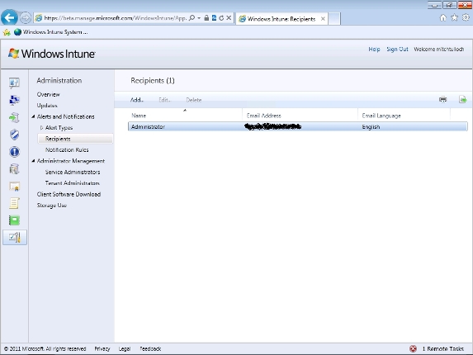Click the Sign Out link

[x=397, y=50]
